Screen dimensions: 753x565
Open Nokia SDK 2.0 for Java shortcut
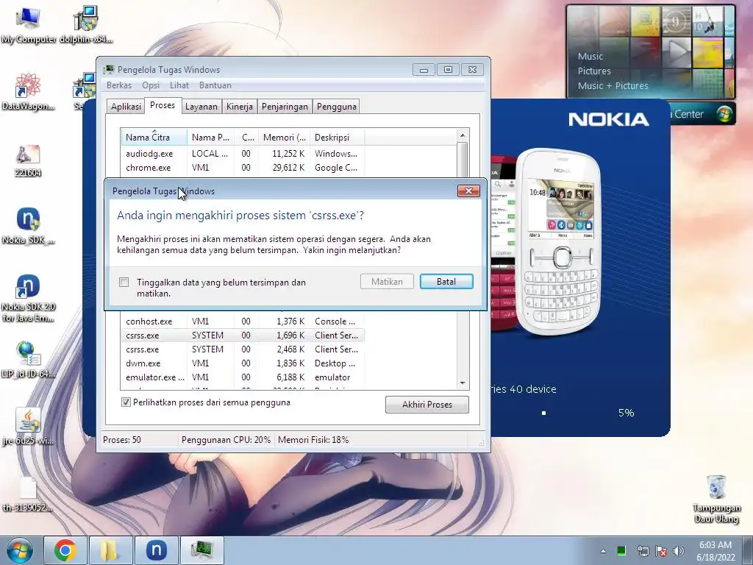[28, 299]
